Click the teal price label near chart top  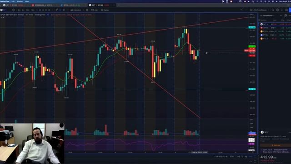coord(252,27)
